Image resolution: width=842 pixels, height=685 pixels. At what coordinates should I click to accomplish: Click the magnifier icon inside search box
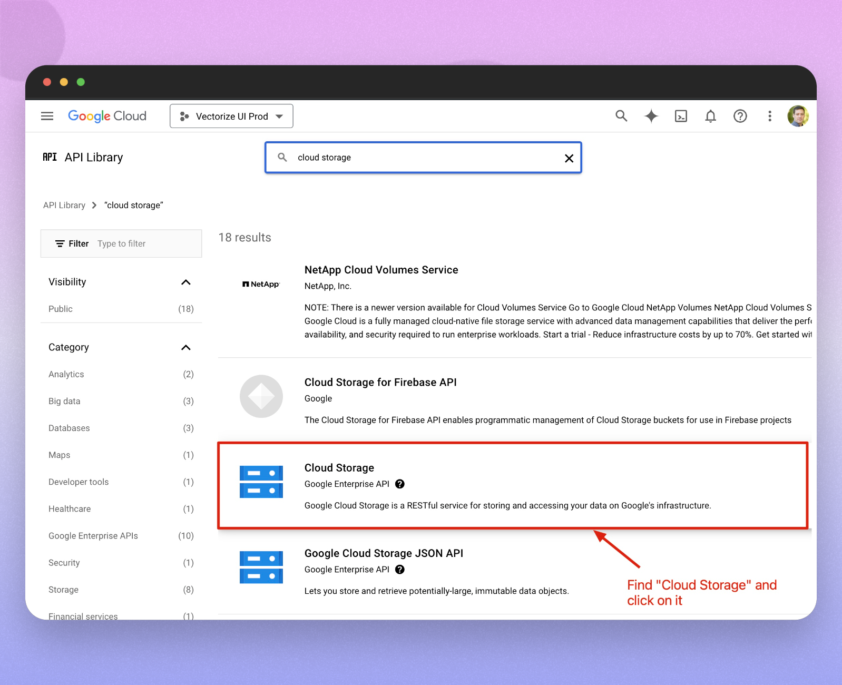[x=282, y=157]
